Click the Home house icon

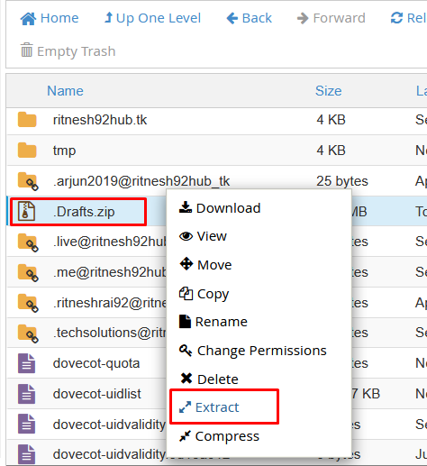pos(28,19)
